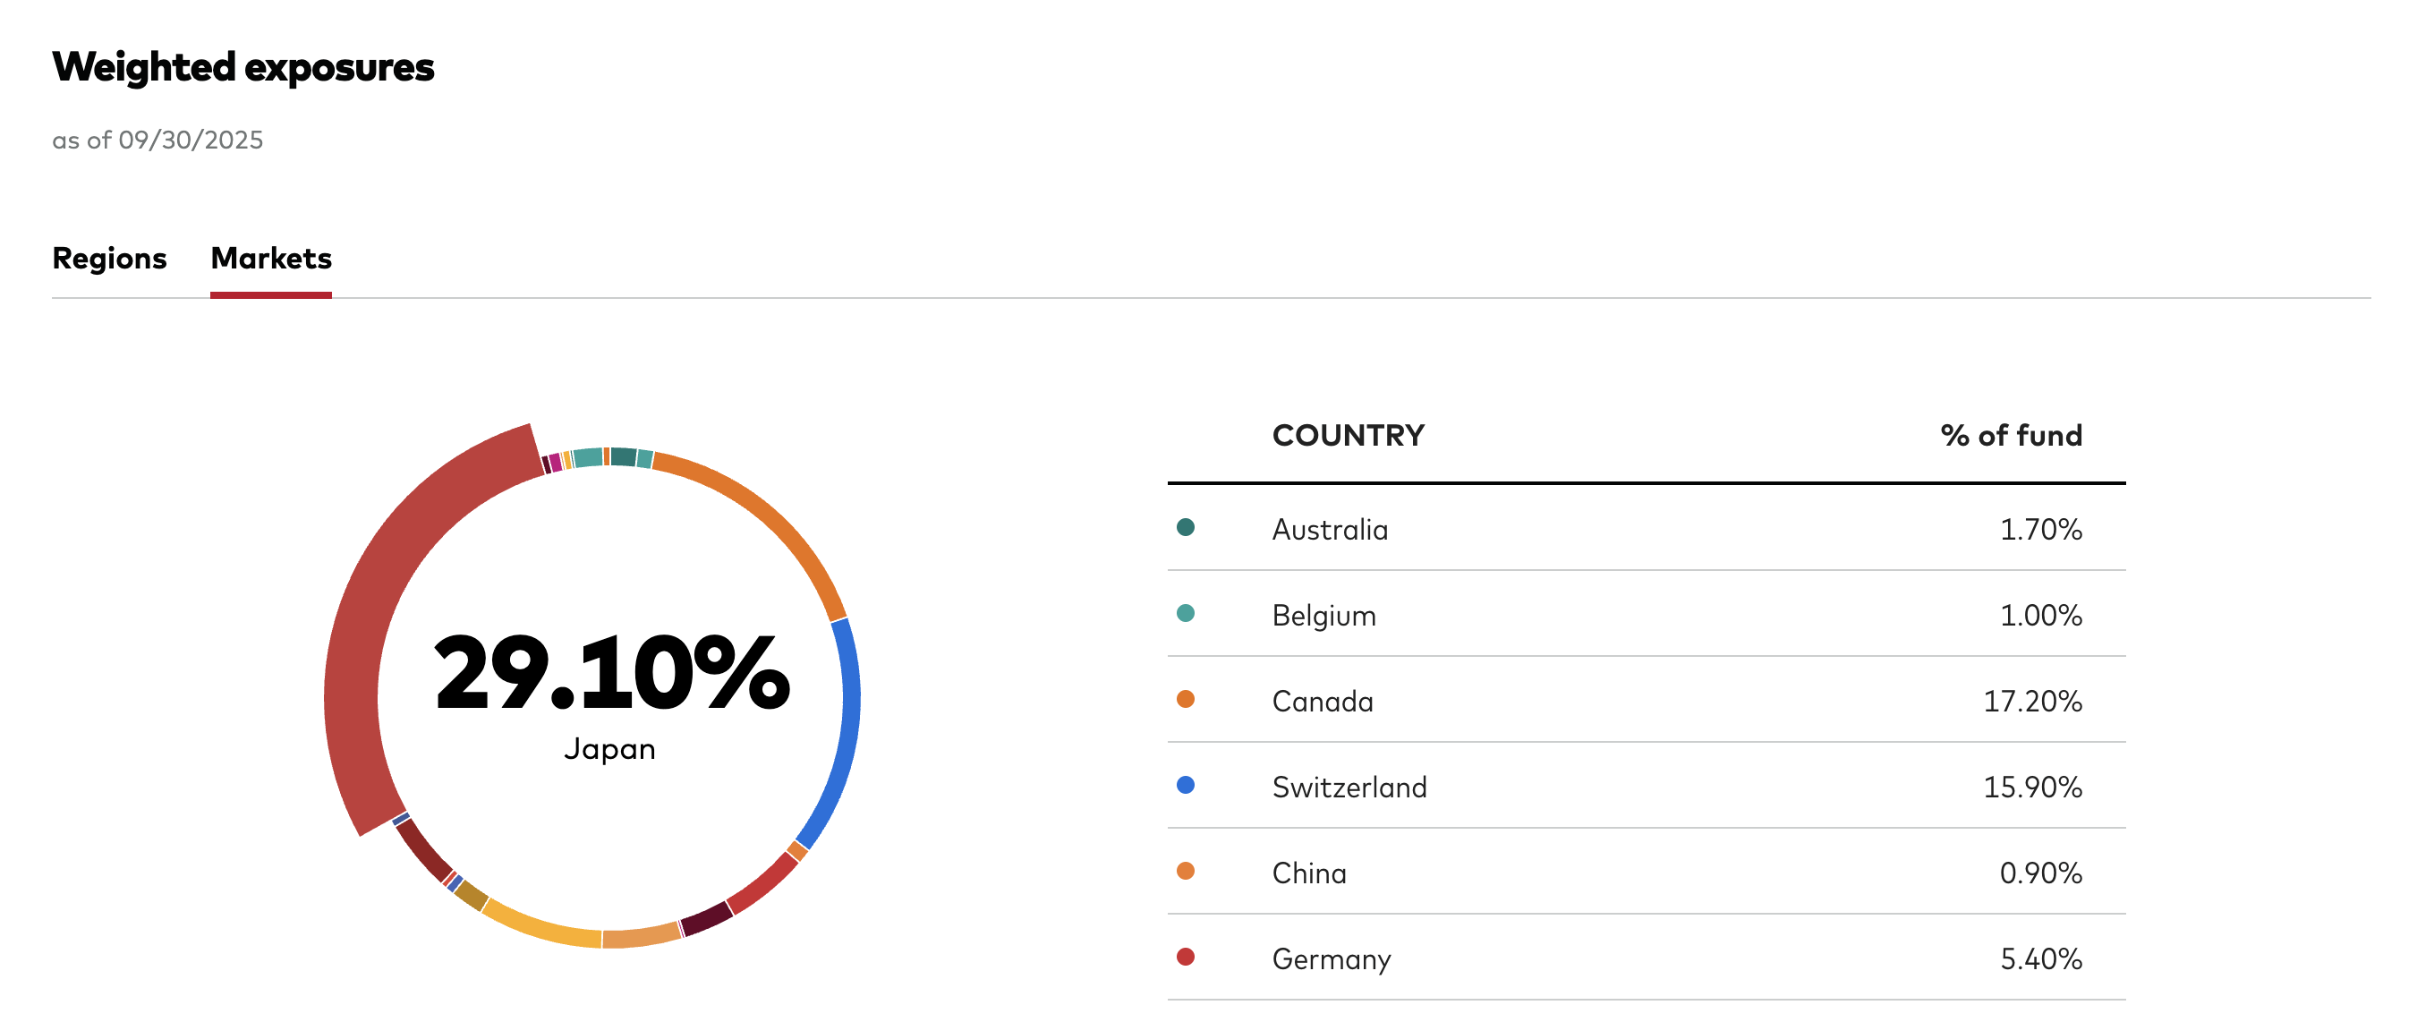
Task: Click the % of fund column header
Action: [2011, 436]
